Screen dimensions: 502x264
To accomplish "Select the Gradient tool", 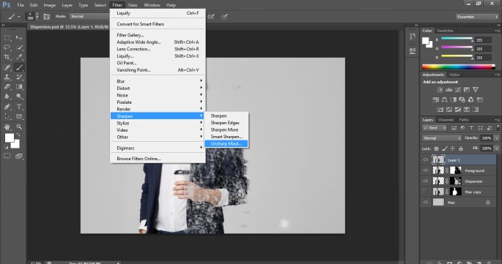I will [x=19, y=86].
